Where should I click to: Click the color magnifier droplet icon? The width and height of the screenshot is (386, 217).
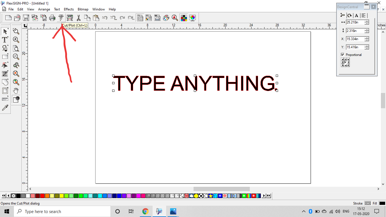coord(175,18)
